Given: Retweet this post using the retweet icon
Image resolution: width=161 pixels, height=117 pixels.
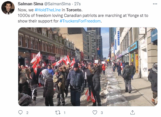Looking at the screenshot, I should tap(58, 113).
